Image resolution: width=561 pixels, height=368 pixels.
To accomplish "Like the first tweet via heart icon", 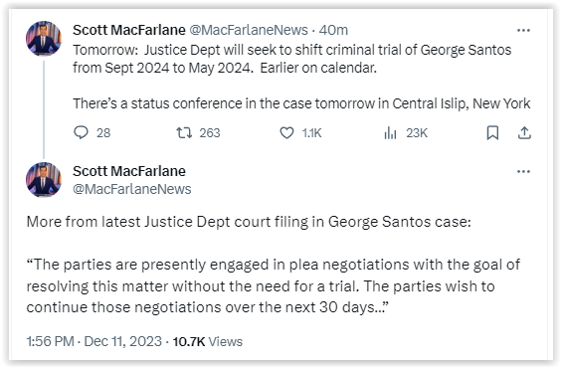I will (x=286, y=133).
